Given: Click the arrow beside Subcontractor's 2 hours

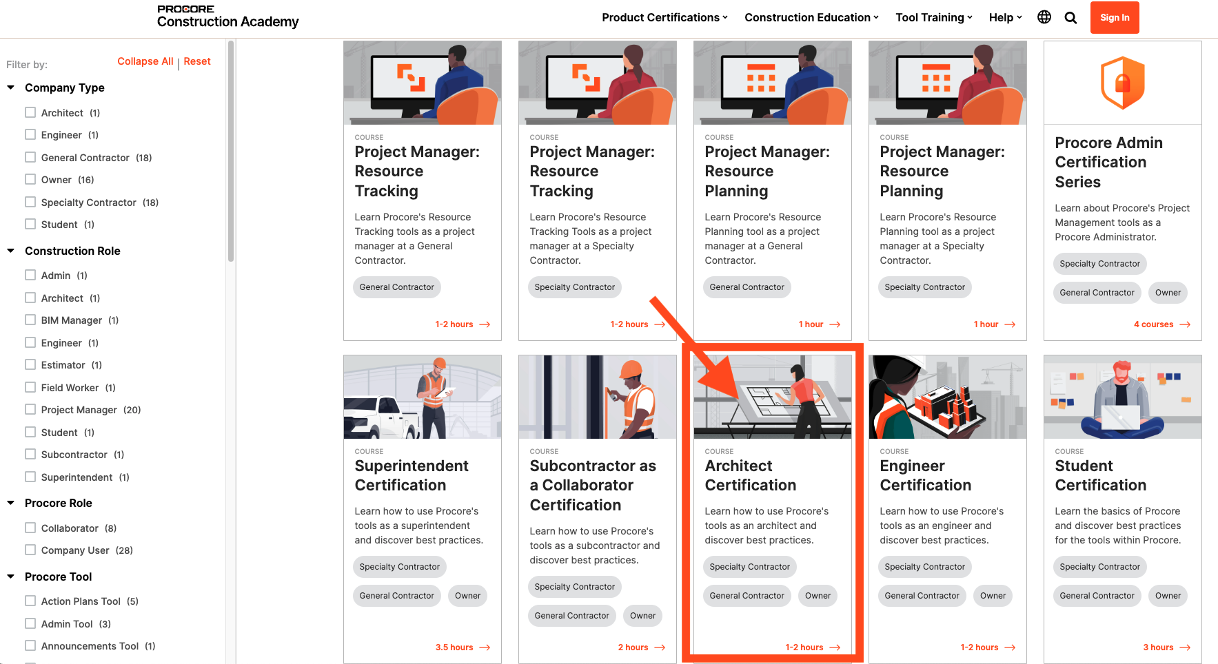Looking at the screenshot, I should pos(660,647).
